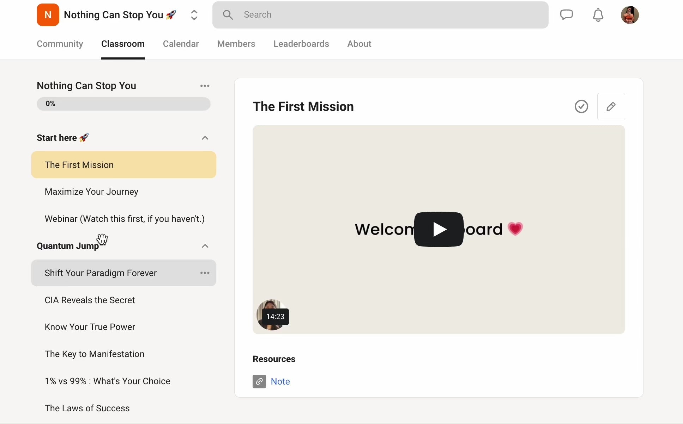Click the 0% course progress bar

click(x=123, y=104)
